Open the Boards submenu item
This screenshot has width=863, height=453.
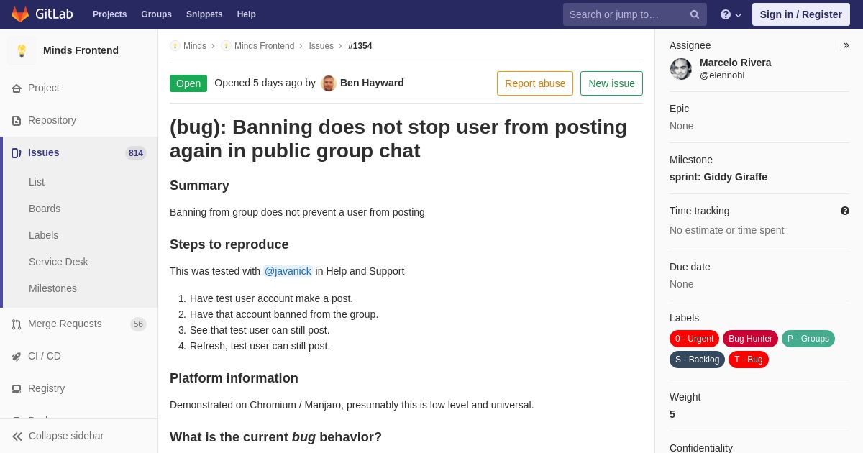click(45, 209)
